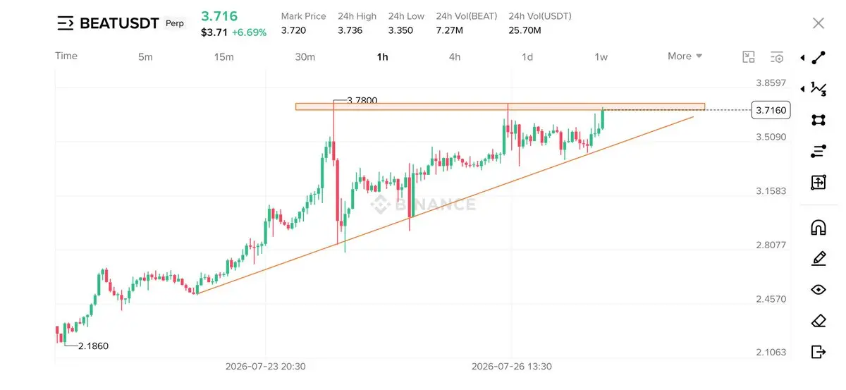Screen dimensions: 846x390
Task: Select the trend line drawing tool
Action: click(x=819, y=58)
